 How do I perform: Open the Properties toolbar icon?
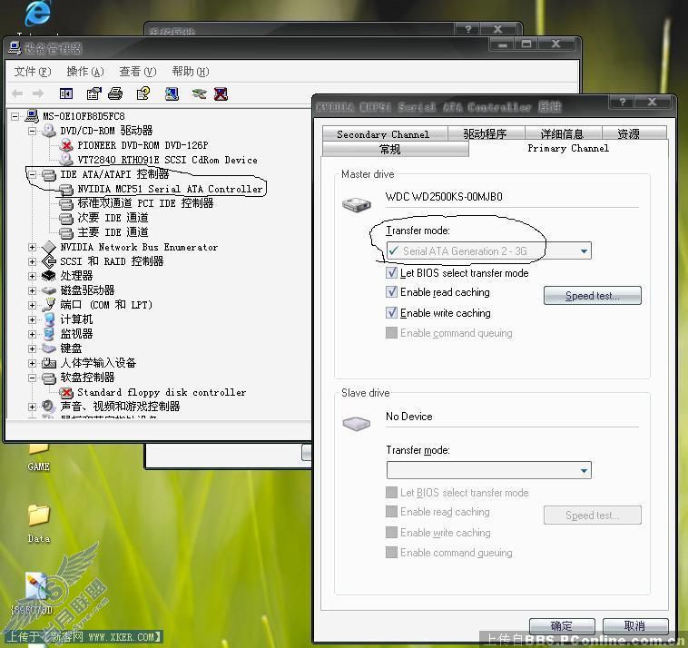tap(93, 93)
